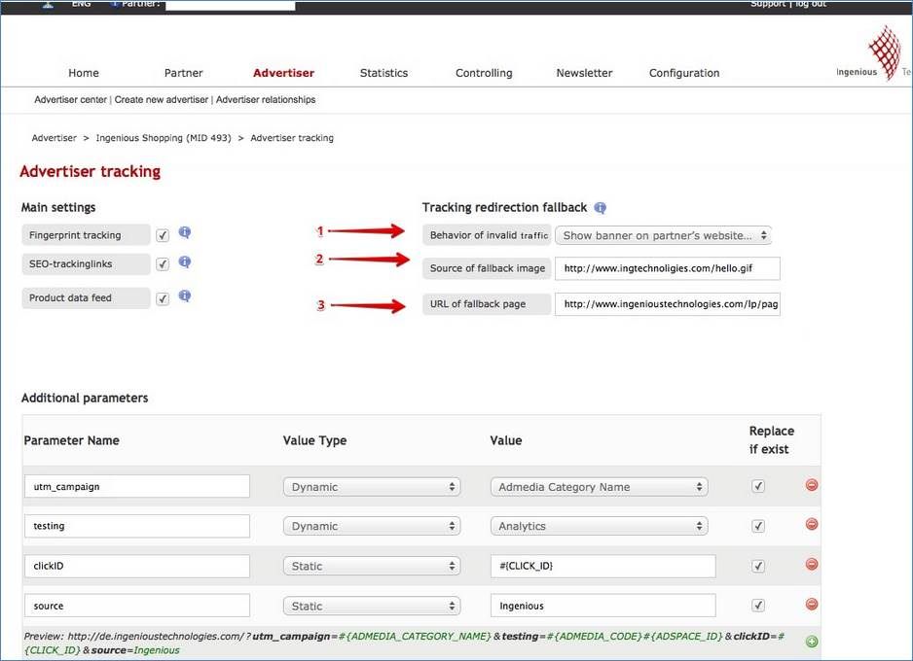Select Admedia Category Name value dropdown
Viewport: 913px width, 661px height.
(600, 487)
